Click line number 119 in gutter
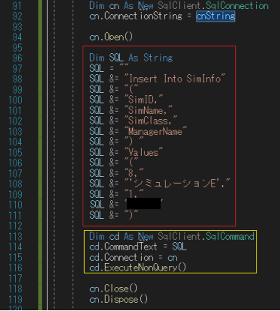 click(x=16, y=300)
